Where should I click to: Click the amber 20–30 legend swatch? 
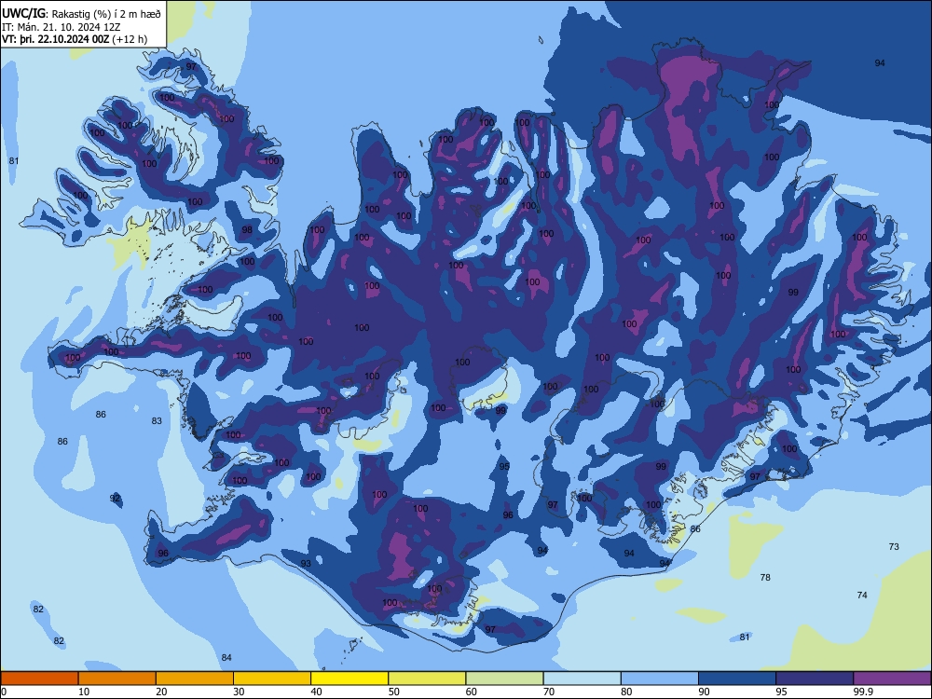(195, 678)
